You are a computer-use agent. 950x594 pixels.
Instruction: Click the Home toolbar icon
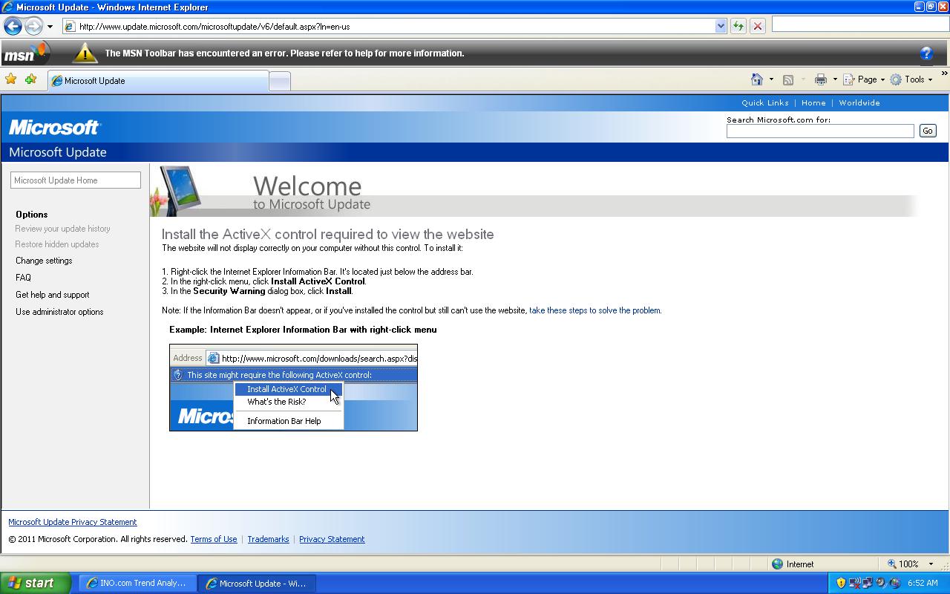(757, 79)
